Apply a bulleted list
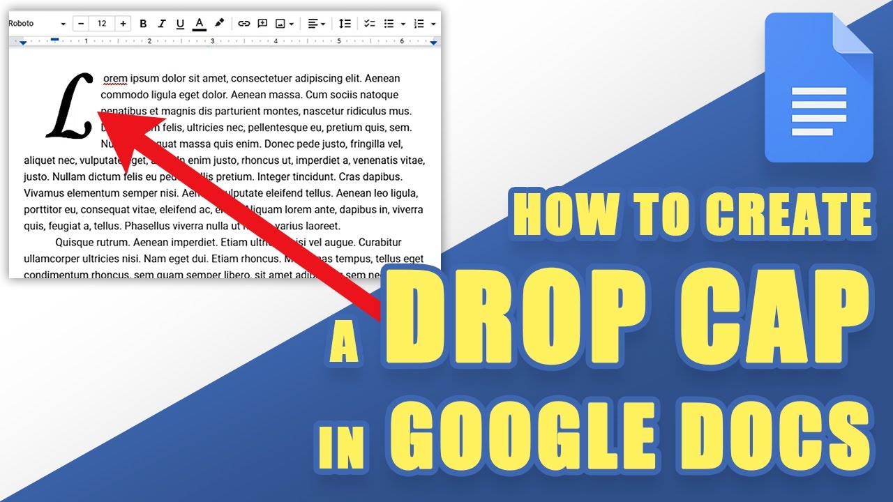Image resolution: width=893 pixels, height=502 pixels. pos(389,24)
